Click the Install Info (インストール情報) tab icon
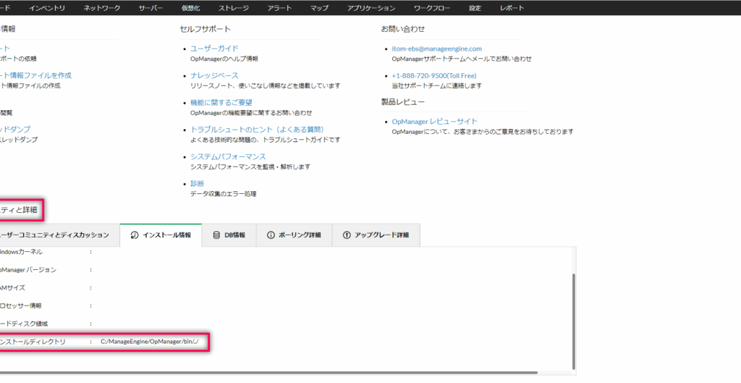 (x=134, y=235)
